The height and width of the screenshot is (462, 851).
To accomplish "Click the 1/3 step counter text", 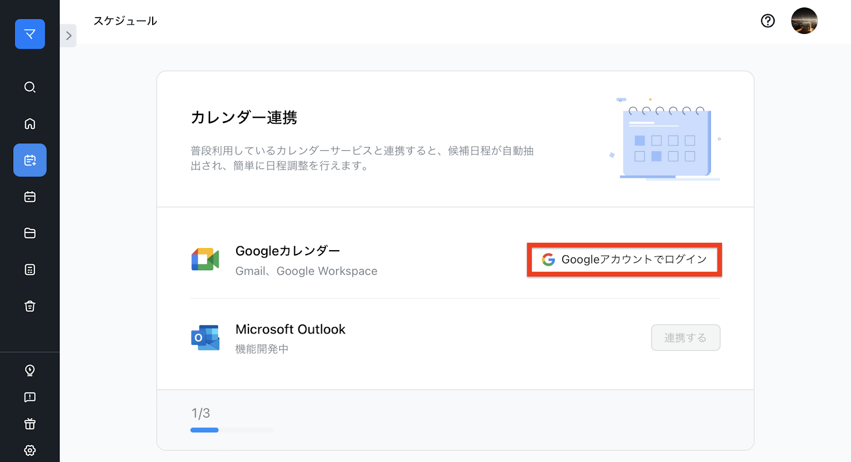I will coord(201,413).
